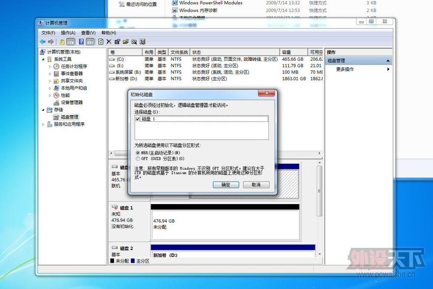Click the 磁盘 2 disk icon label
Viewport: 433px width, 289px height.
123,248
